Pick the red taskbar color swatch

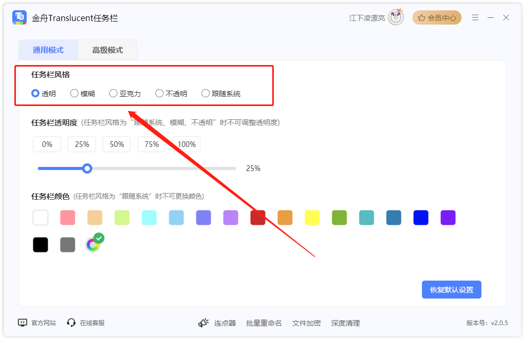[x=258, y=218]
